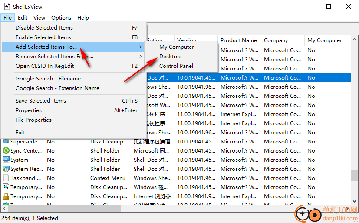The height and width of the screenshot is (223, 359).
Task: Click horizontal scrollbar left arrow
Action: (4, 209)
